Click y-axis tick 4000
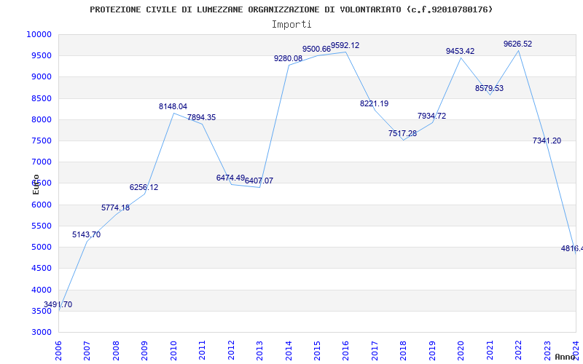 coord(41,290)
